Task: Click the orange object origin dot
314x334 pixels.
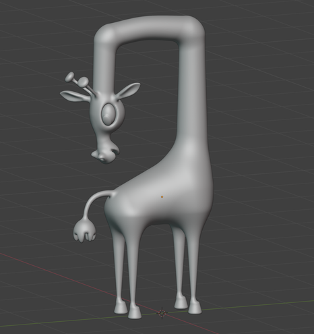Action: tap(162, 197)
